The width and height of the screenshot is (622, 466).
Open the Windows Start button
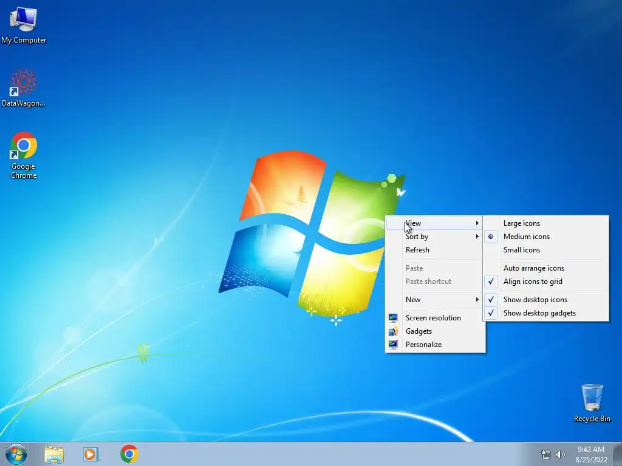(16, 454)
